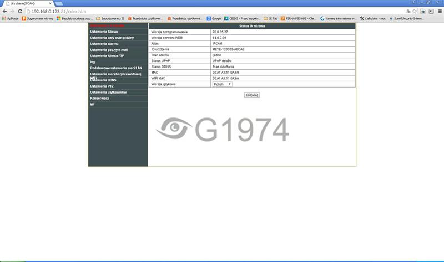This screenshot has height=262, width=444.
Task: Open the Kamery internetowe bookmark
Action: pos(338,18)
